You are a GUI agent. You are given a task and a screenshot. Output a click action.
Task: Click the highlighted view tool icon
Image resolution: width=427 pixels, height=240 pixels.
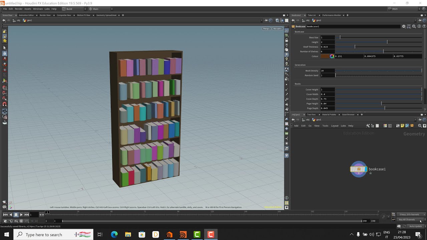(x=5, y=111)
